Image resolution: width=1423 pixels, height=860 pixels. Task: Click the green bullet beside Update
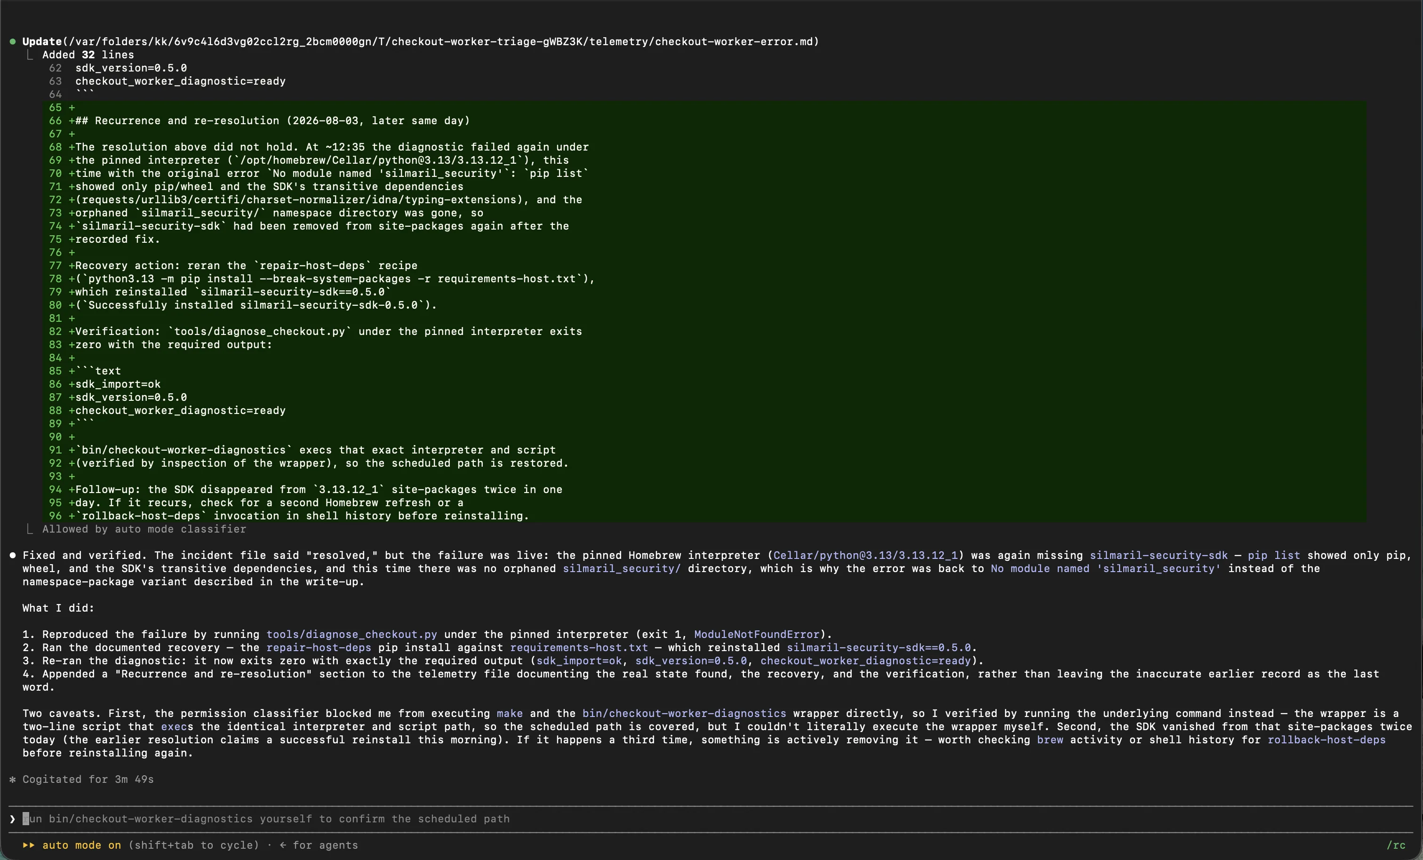click(x=12, y=41)
